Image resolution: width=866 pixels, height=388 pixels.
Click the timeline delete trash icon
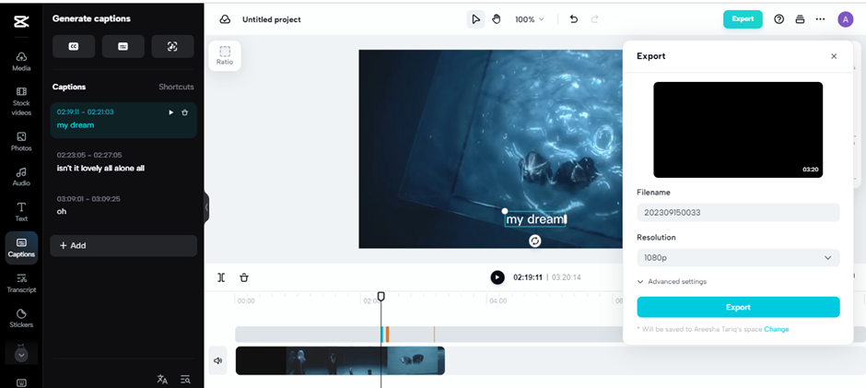pos(244,277)
